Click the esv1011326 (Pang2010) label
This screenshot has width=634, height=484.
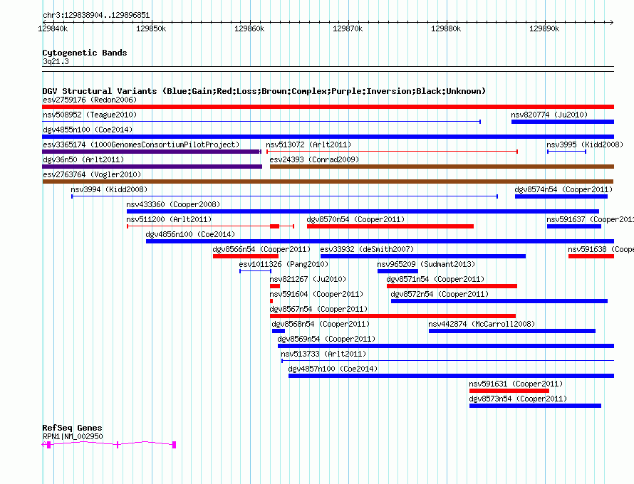pos(284,264)
